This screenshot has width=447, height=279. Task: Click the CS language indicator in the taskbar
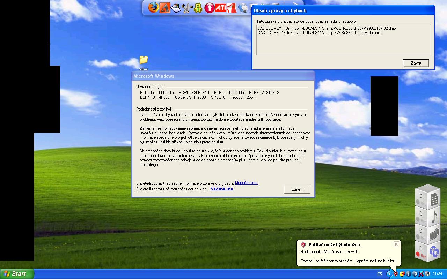(380, 274)
